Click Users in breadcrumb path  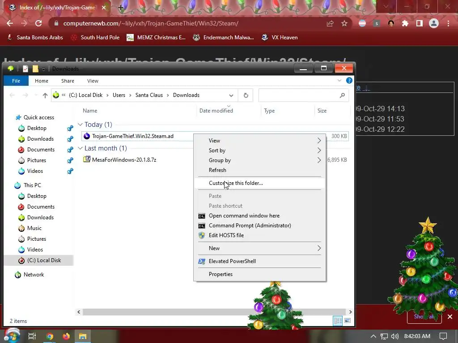119,95
